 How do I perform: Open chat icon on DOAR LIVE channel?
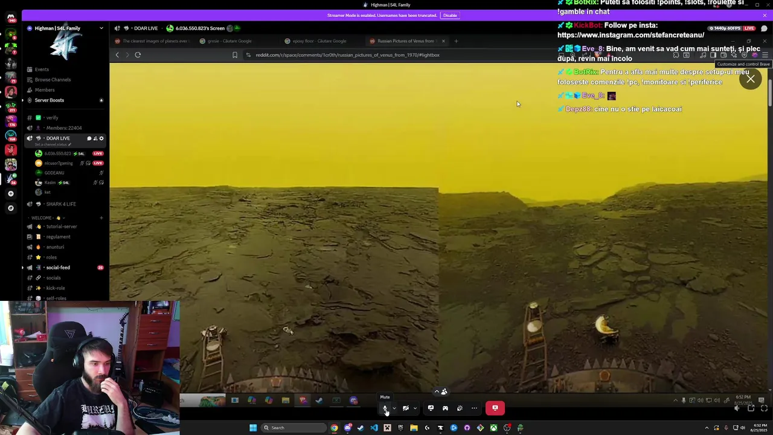click(89, 138)
